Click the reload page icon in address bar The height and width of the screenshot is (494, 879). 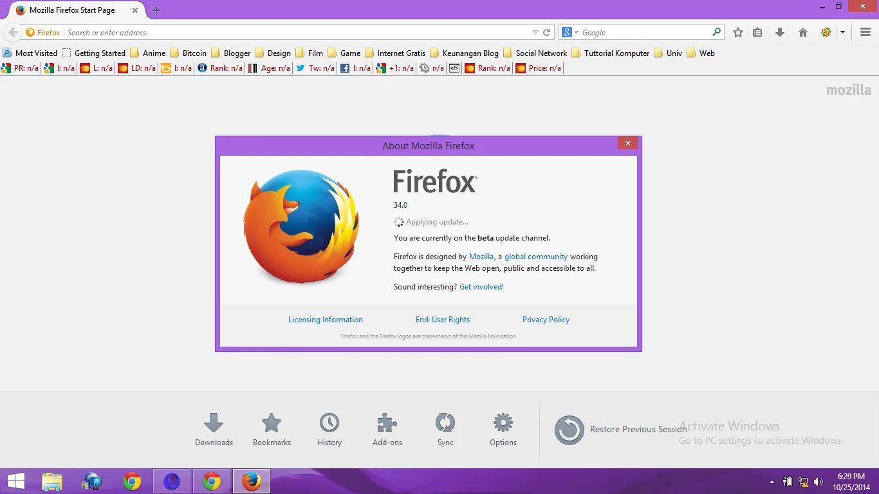tap(547, 32)
